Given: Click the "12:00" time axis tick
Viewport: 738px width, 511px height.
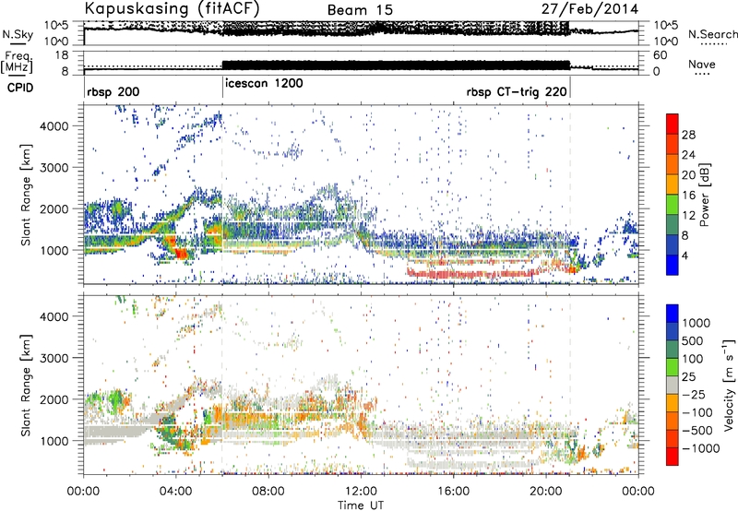Looking at the screenshot, I should coord(361,492).
